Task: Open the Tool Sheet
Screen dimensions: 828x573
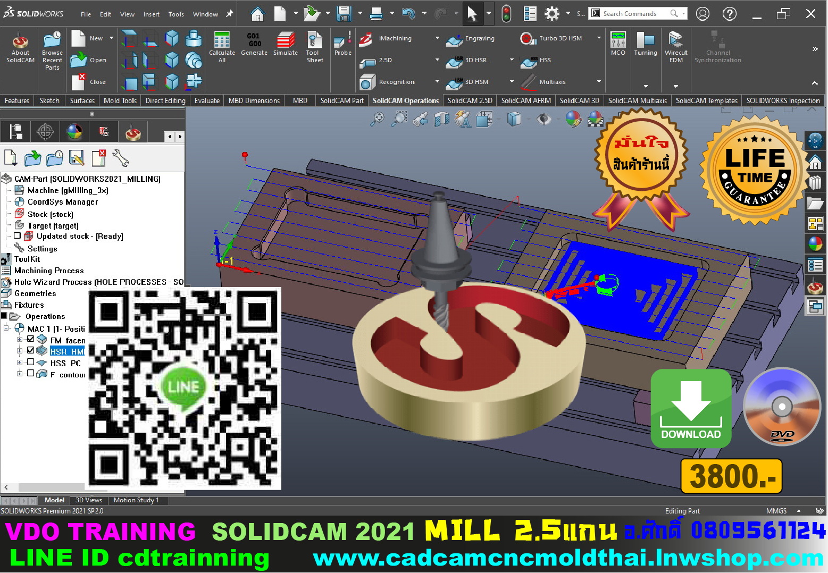Action: click(314, 46)
